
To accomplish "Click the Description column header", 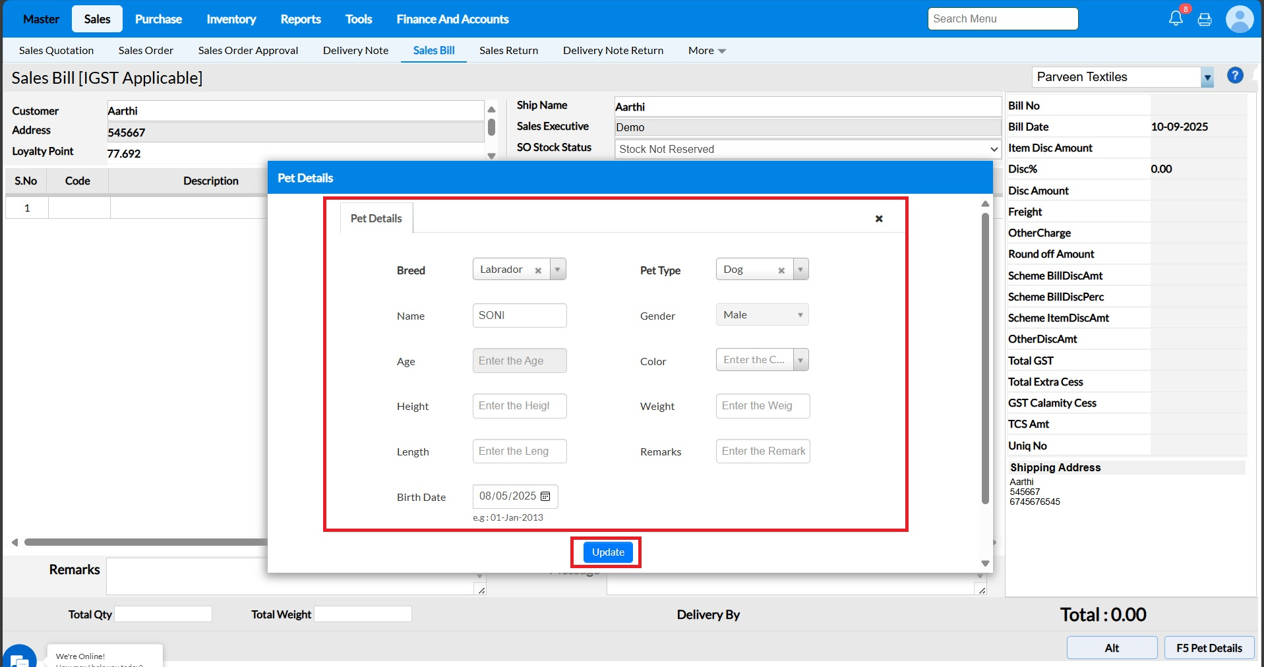I will tap(210, 181).
